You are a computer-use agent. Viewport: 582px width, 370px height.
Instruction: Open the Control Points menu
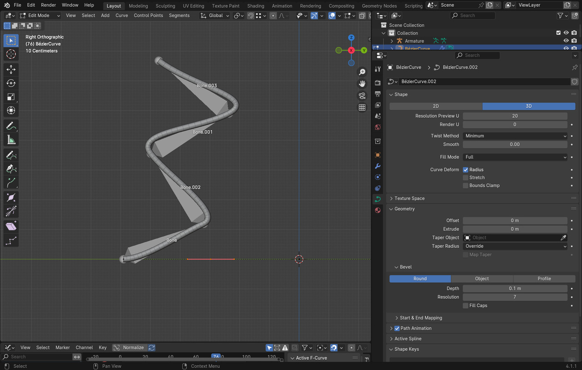[x=148, y=15]
